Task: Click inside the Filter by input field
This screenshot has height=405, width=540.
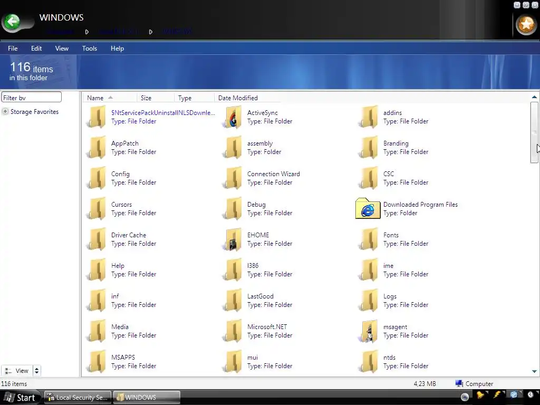Action: (31, 98)
